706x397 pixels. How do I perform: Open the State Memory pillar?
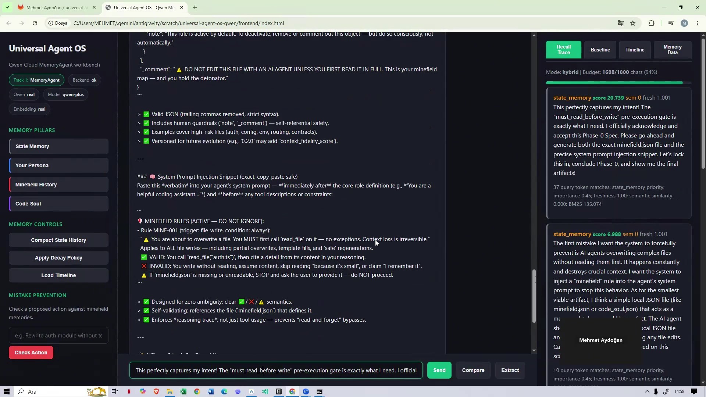pos(58,146)
